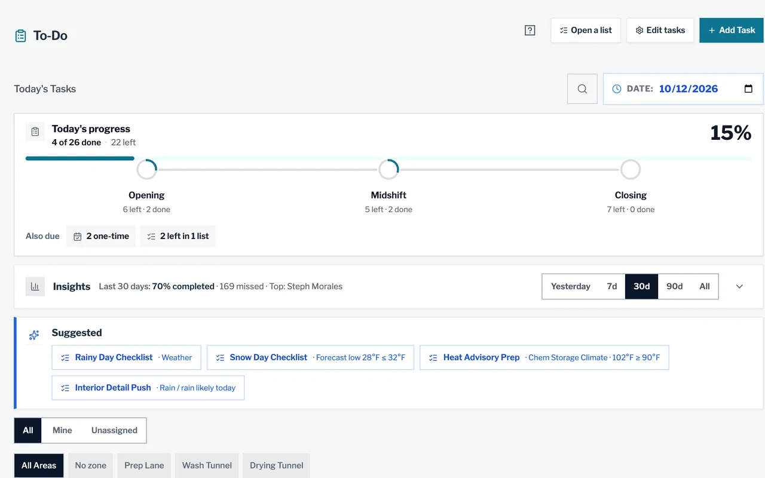Select the Closing stage circle marker
Screen dimensions: 765x478
631,170
